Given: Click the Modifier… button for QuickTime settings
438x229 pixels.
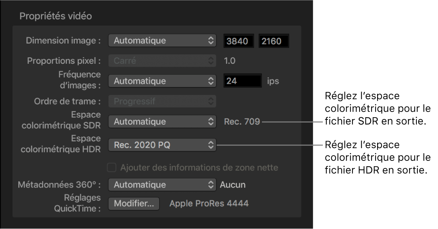Looking at the screenshot, I should click(x=134, y=204).
